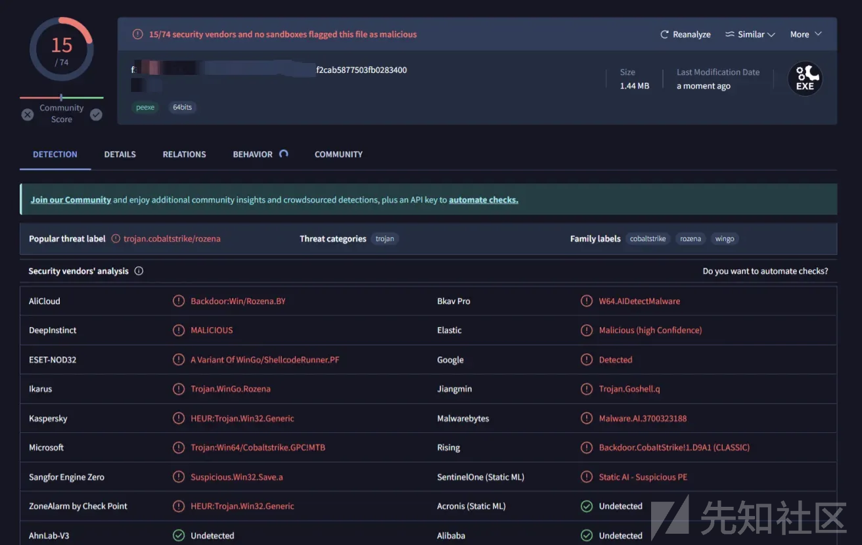
Task: Click the AhnLab-V3 undetected checkmark icon
Action: click(179, 535)
